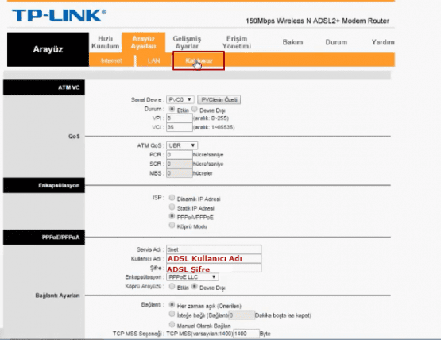This screenshot has height=340, width=441.
Task: Click the idle minutes input field
Action: click(242, 315)
